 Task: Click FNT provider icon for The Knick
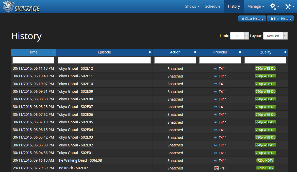pyautogui.click(x=217, y=168)
